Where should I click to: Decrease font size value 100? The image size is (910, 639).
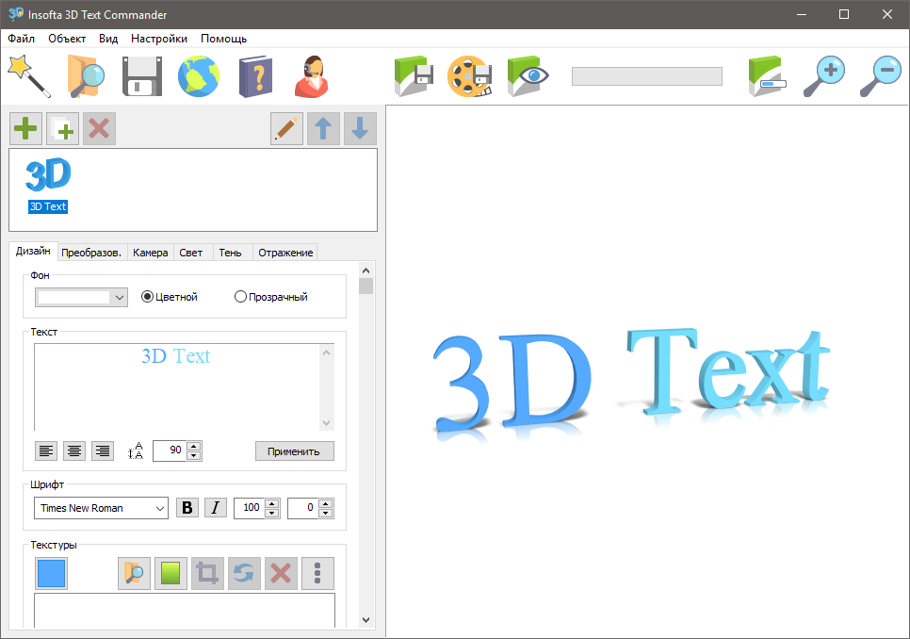coord(271,513)
